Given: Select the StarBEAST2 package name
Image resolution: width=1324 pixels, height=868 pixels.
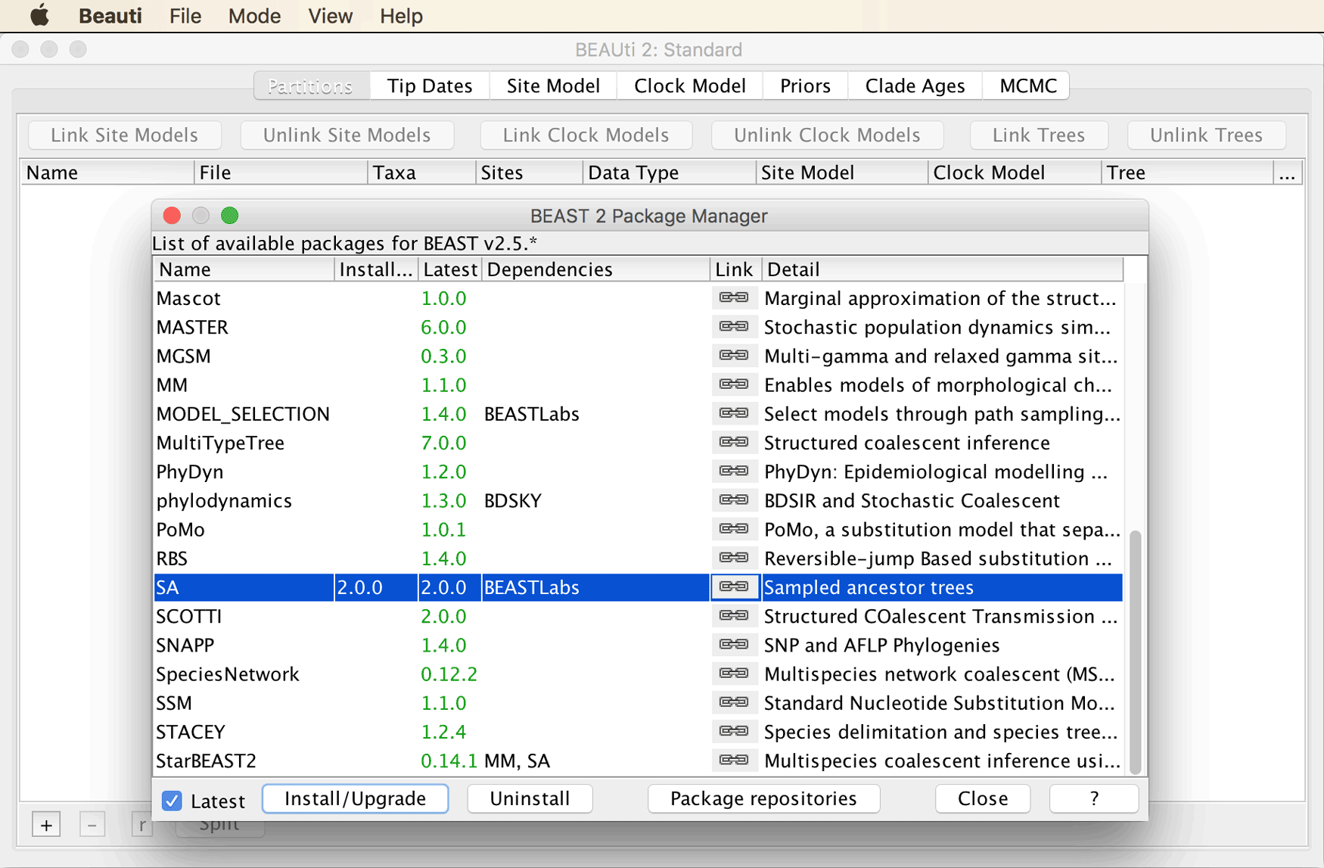Looking at the screenshot, I should (206, 761).
